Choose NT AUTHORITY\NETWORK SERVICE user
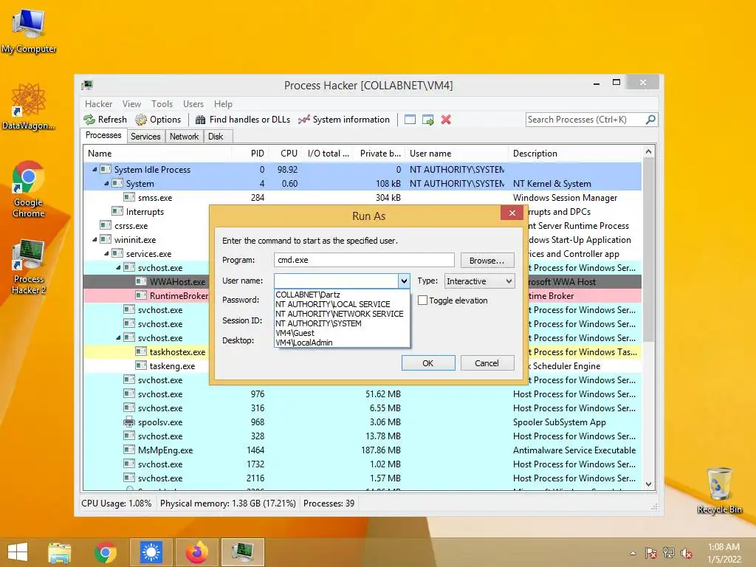This screenshot has width=756, height=567. (x=342, y=314)
